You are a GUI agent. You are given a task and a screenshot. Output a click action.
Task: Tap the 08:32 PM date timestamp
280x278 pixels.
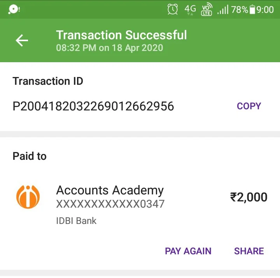coord(109,48)
